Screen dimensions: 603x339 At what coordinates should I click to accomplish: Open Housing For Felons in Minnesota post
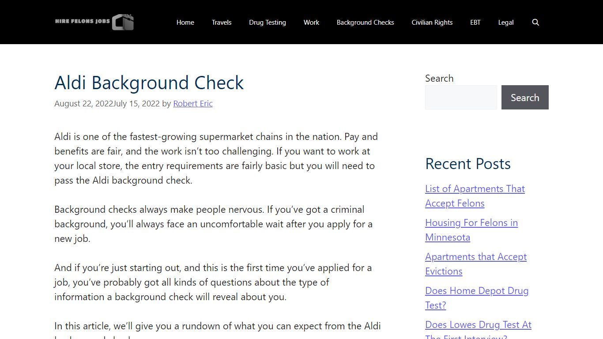click(x=471, y=230)
